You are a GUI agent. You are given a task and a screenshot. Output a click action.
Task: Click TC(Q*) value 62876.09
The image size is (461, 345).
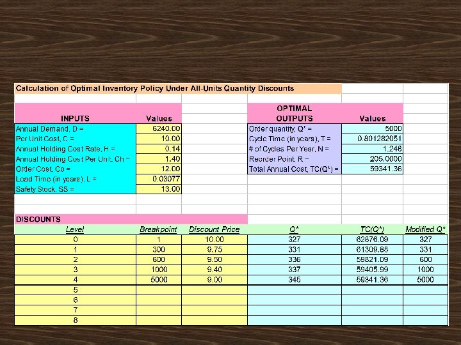click(x=372, y=240)
